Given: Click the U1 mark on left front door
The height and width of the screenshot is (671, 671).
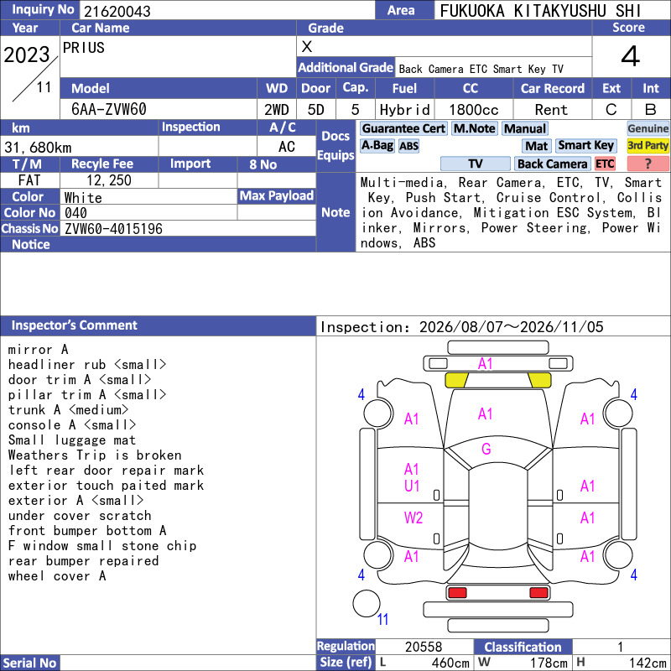Looking at the screenshot, I should pos(412,486).
